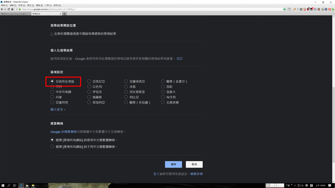The height and width of the screenshot is (188, 335).
Task: Open Task View from the taskbar
Action: [14, 185]
